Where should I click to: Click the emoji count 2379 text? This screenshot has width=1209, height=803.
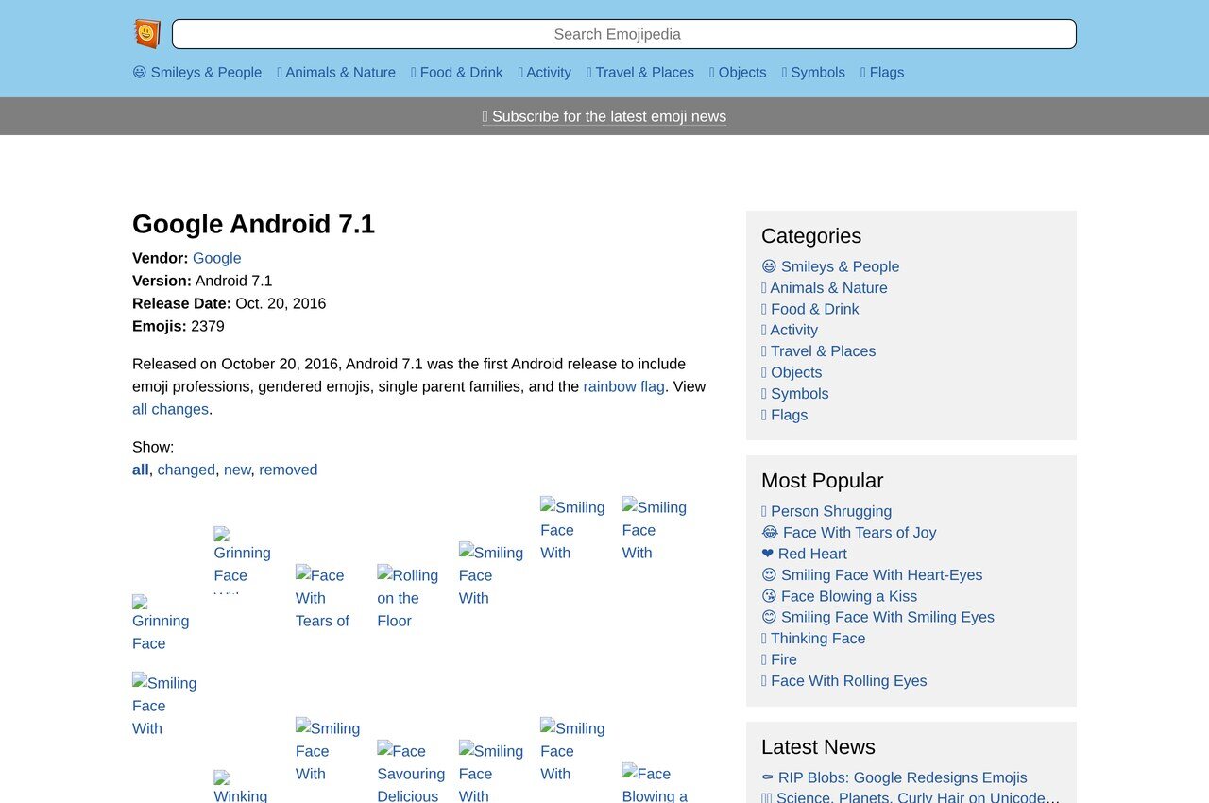click(208, 326)
